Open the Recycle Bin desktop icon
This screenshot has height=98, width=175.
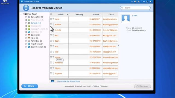pyautogui.click(x=5, y=2)
